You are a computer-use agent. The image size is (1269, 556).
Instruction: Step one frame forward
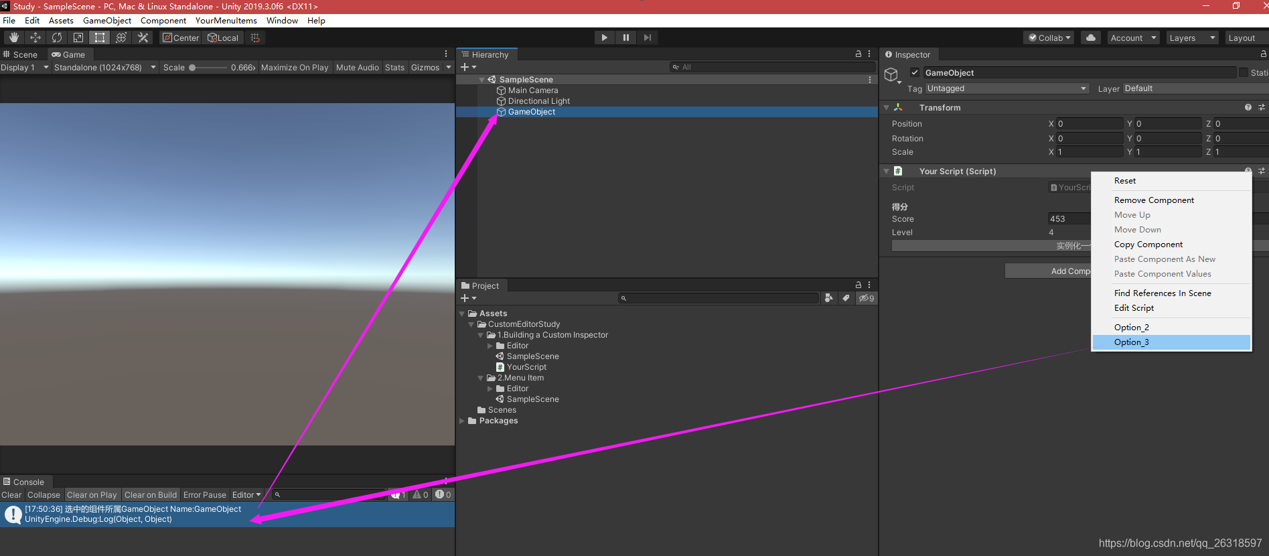pyautogui.click(x=648, y=38)
